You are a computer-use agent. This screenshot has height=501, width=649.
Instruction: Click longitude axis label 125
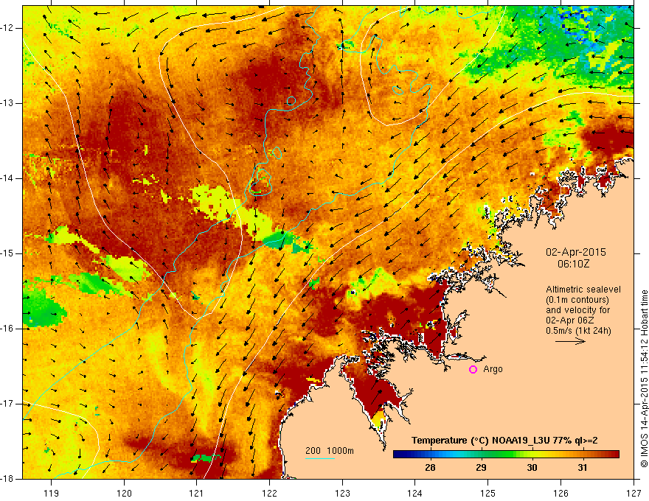[487, 493]
